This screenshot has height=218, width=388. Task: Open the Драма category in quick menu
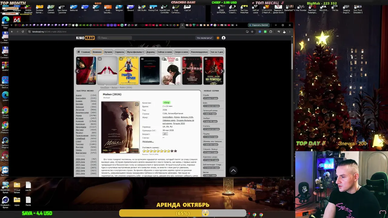coord(79,115)
